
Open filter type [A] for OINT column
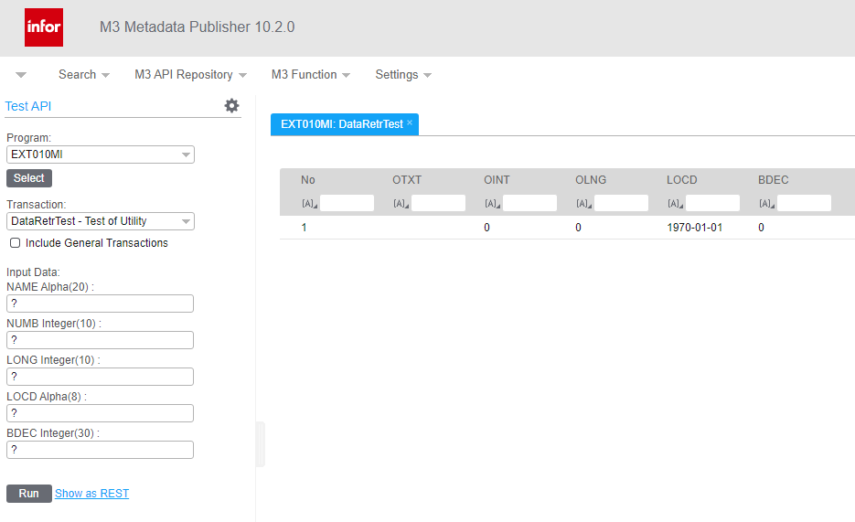tap(492, 203)
